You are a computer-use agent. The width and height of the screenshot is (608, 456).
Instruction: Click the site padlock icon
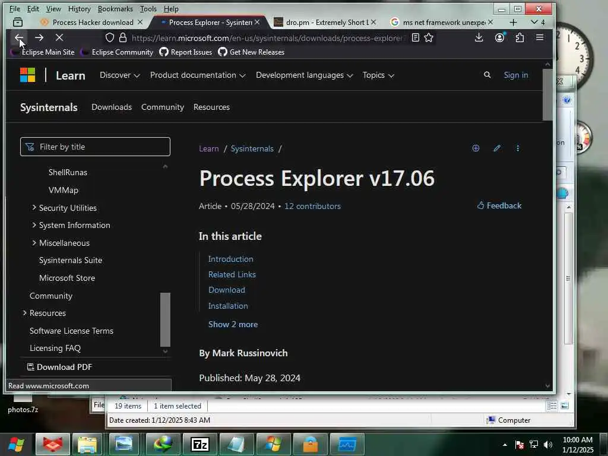coord(123,37)
